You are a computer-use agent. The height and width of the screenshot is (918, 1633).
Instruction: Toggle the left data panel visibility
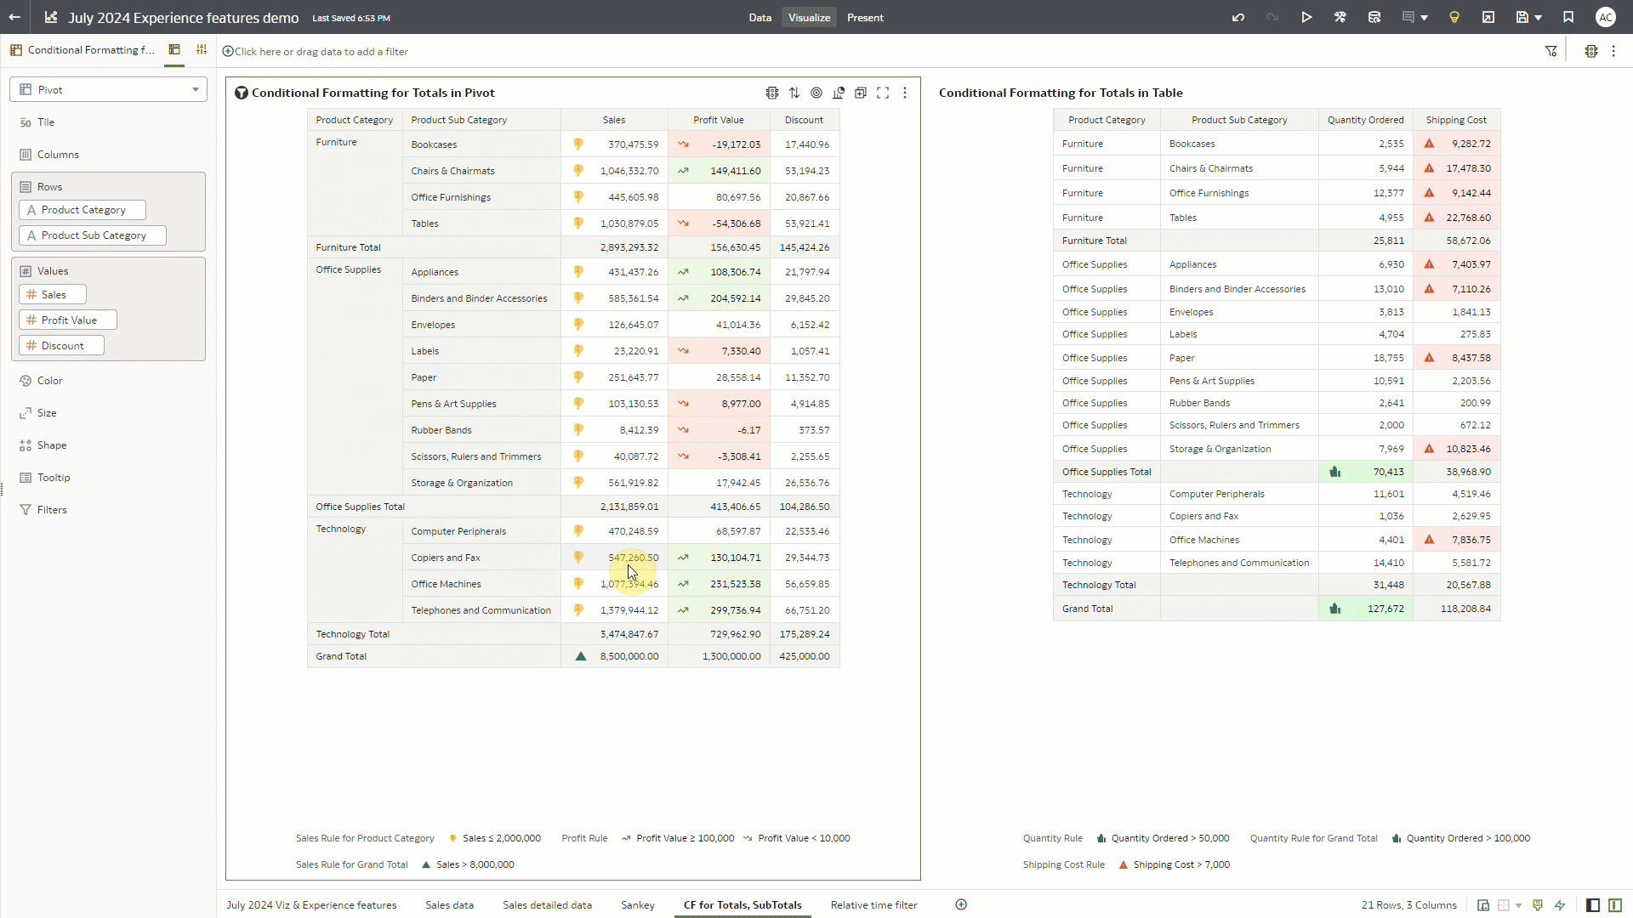1593,905
